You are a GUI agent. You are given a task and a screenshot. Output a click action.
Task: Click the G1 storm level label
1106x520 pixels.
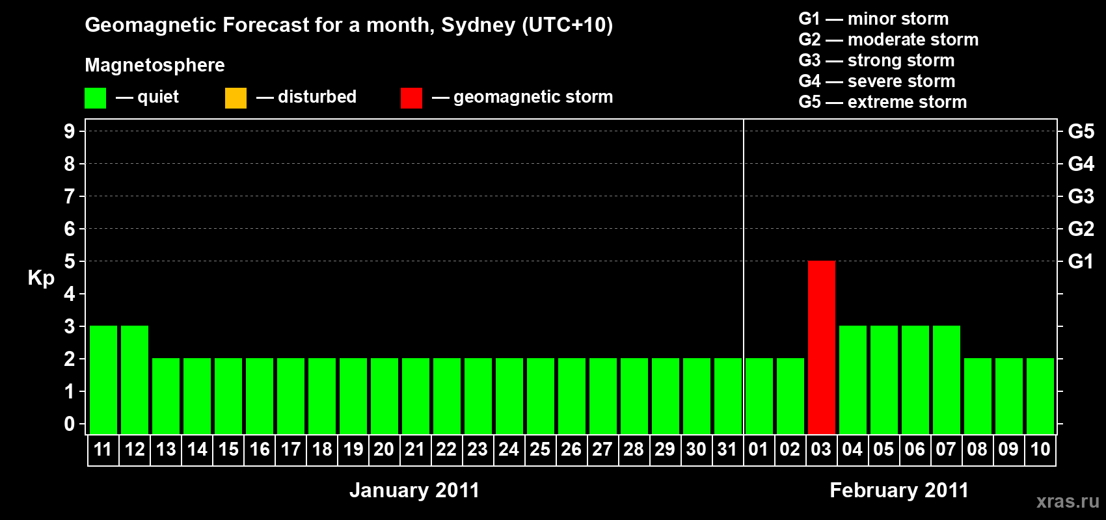coord(1081,261)
